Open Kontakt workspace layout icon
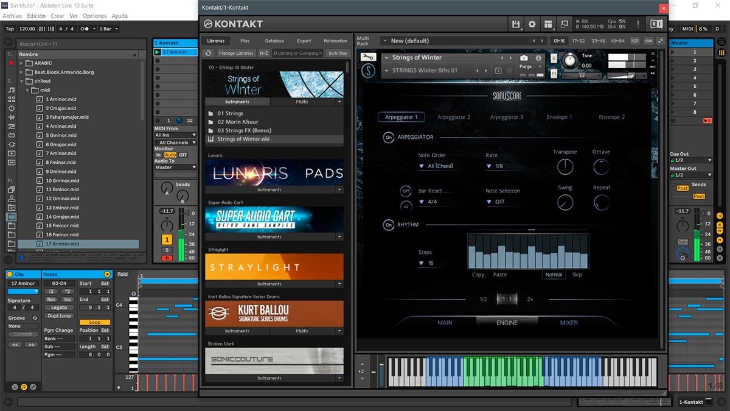 pyautogui.click(x=549, y=24)
